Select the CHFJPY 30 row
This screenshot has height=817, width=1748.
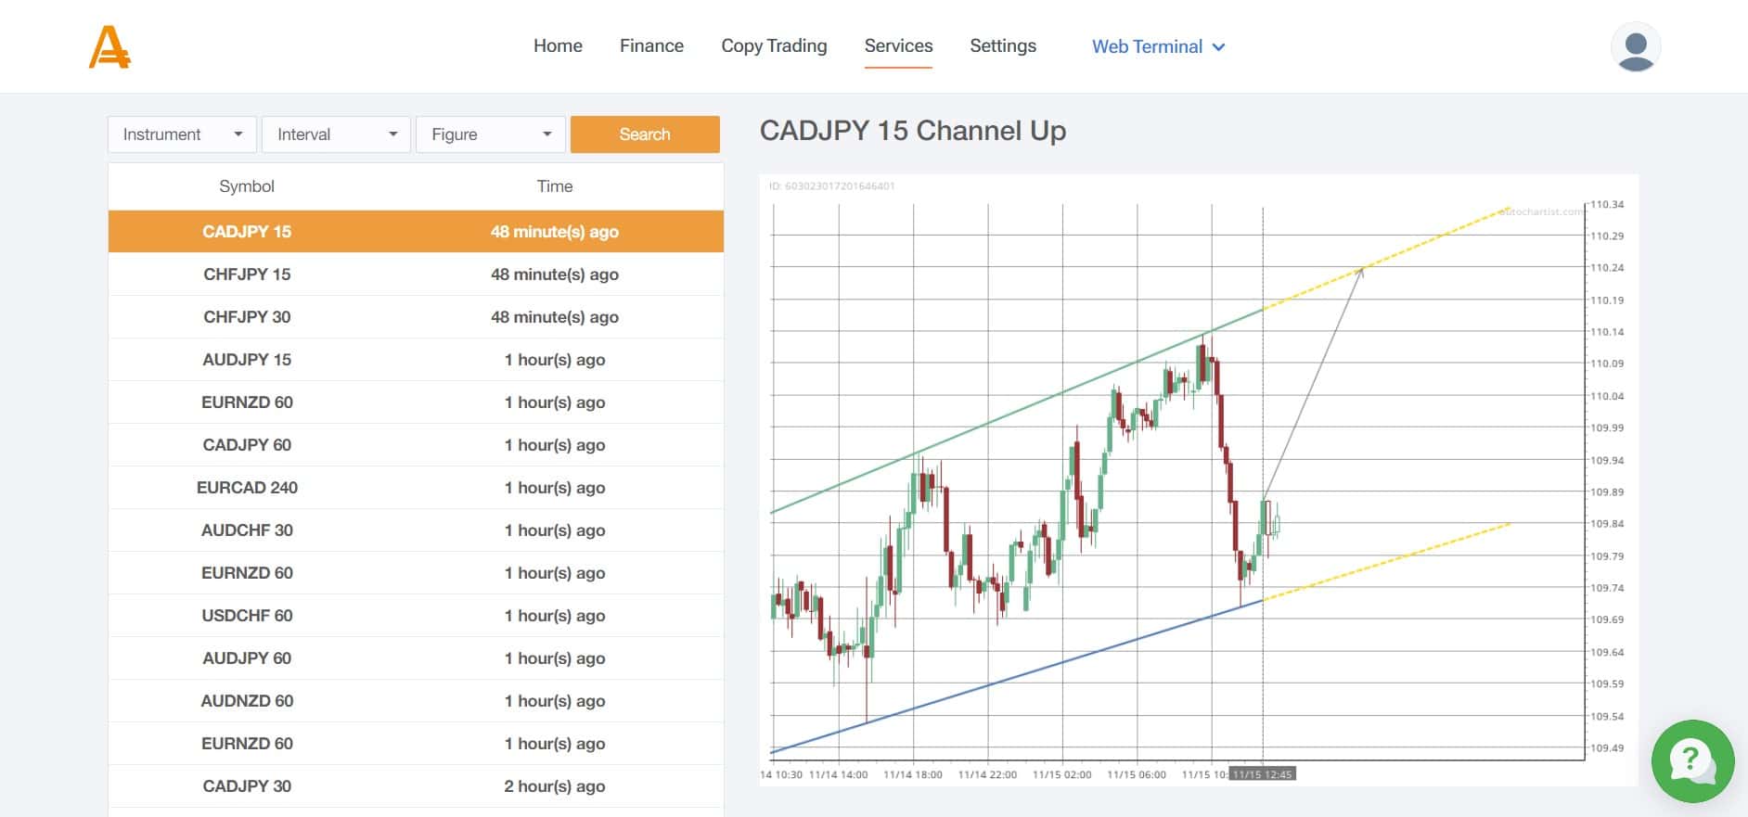pyautogui.click(x=416, y=317)
